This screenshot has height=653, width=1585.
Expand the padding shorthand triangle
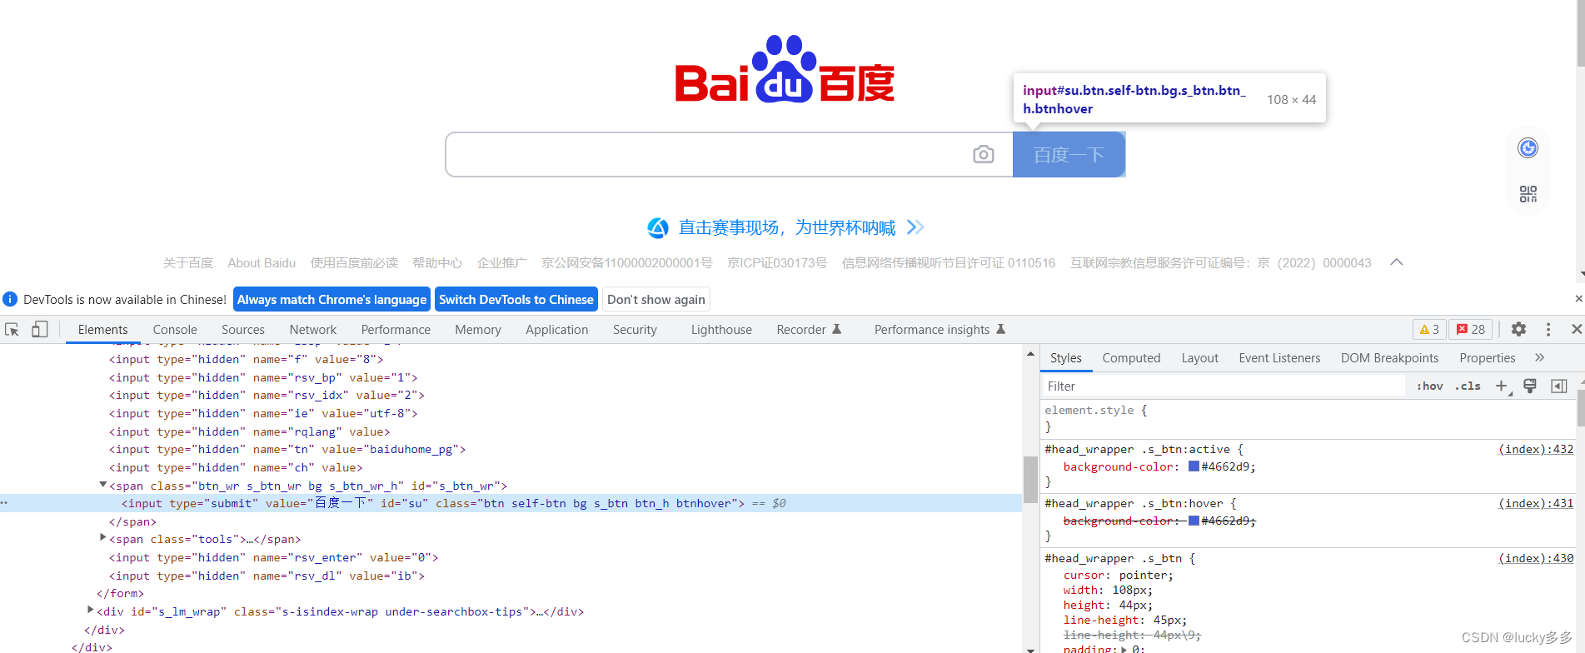click(1124, 649)
